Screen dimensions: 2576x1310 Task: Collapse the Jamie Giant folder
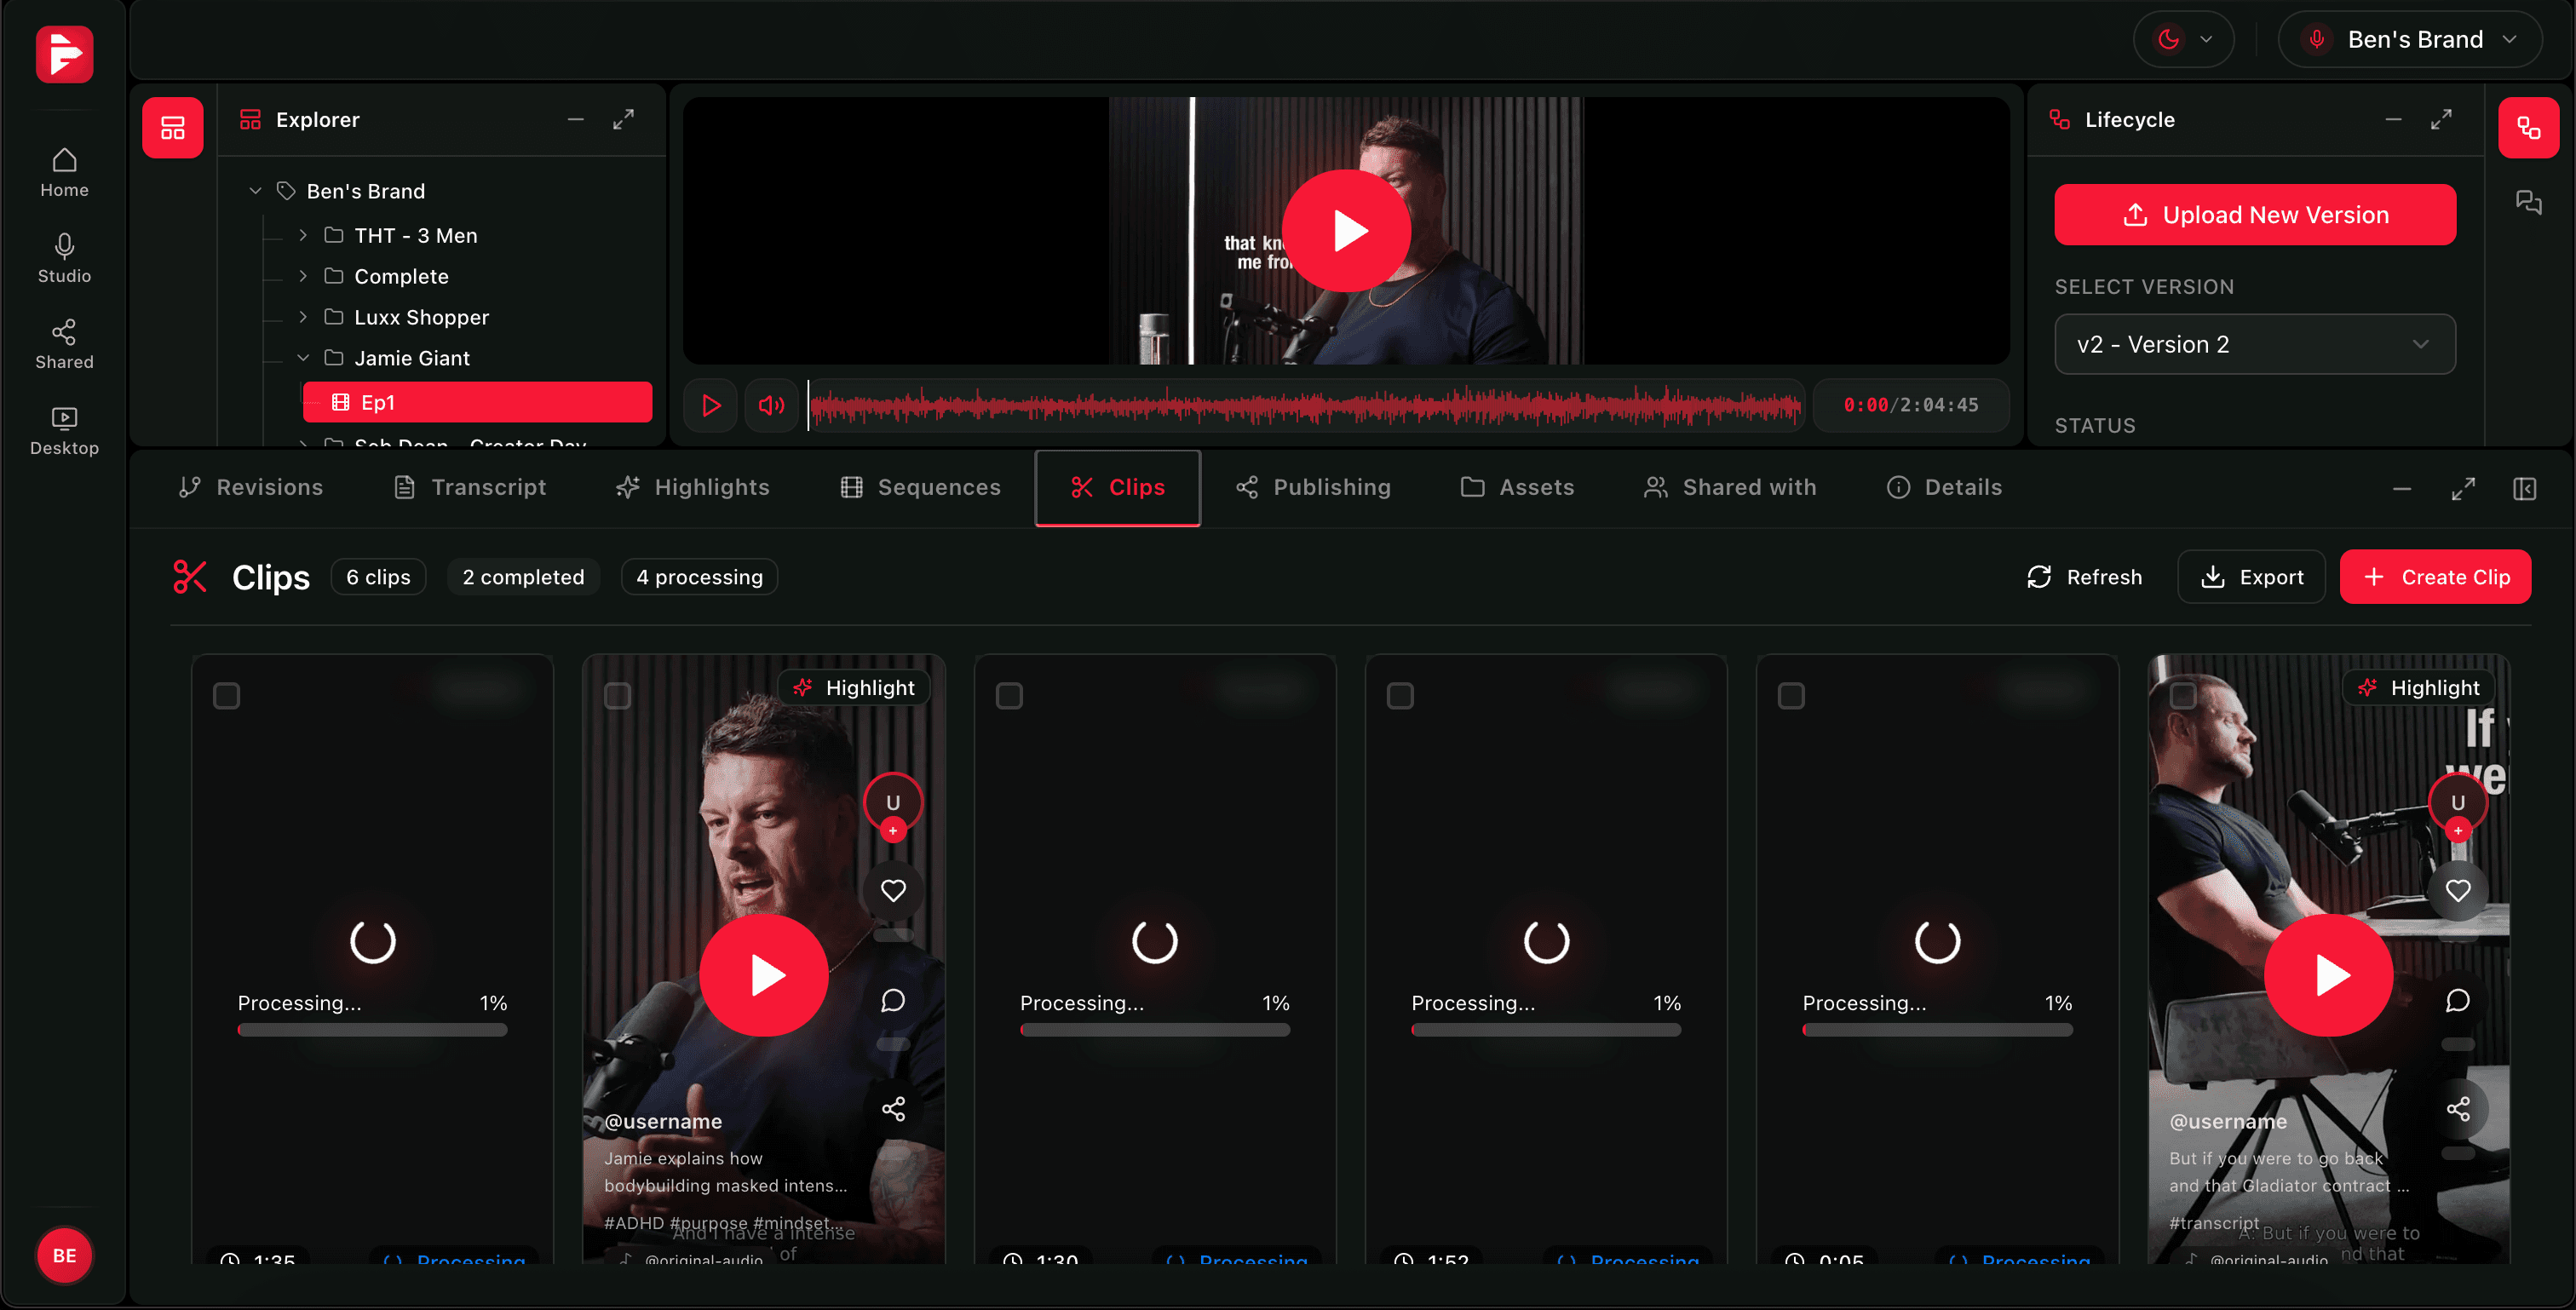click(x=303, y=357)
